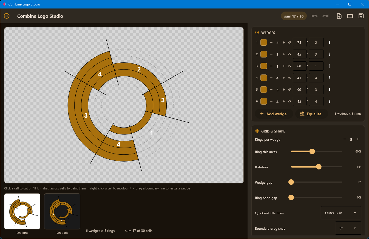Decrease filled rings of wedge 6
The image size is (369, 239).
tap(271, 101)
